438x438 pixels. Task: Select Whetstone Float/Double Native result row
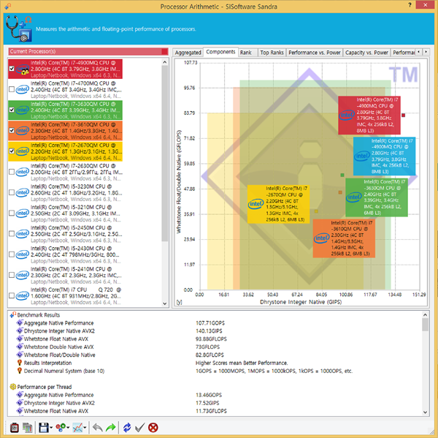click(215, 355)
